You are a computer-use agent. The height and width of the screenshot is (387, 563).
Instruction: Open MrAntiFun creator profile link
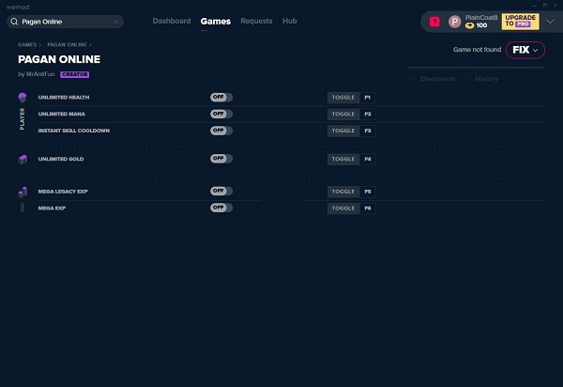[x=40, y=74]
